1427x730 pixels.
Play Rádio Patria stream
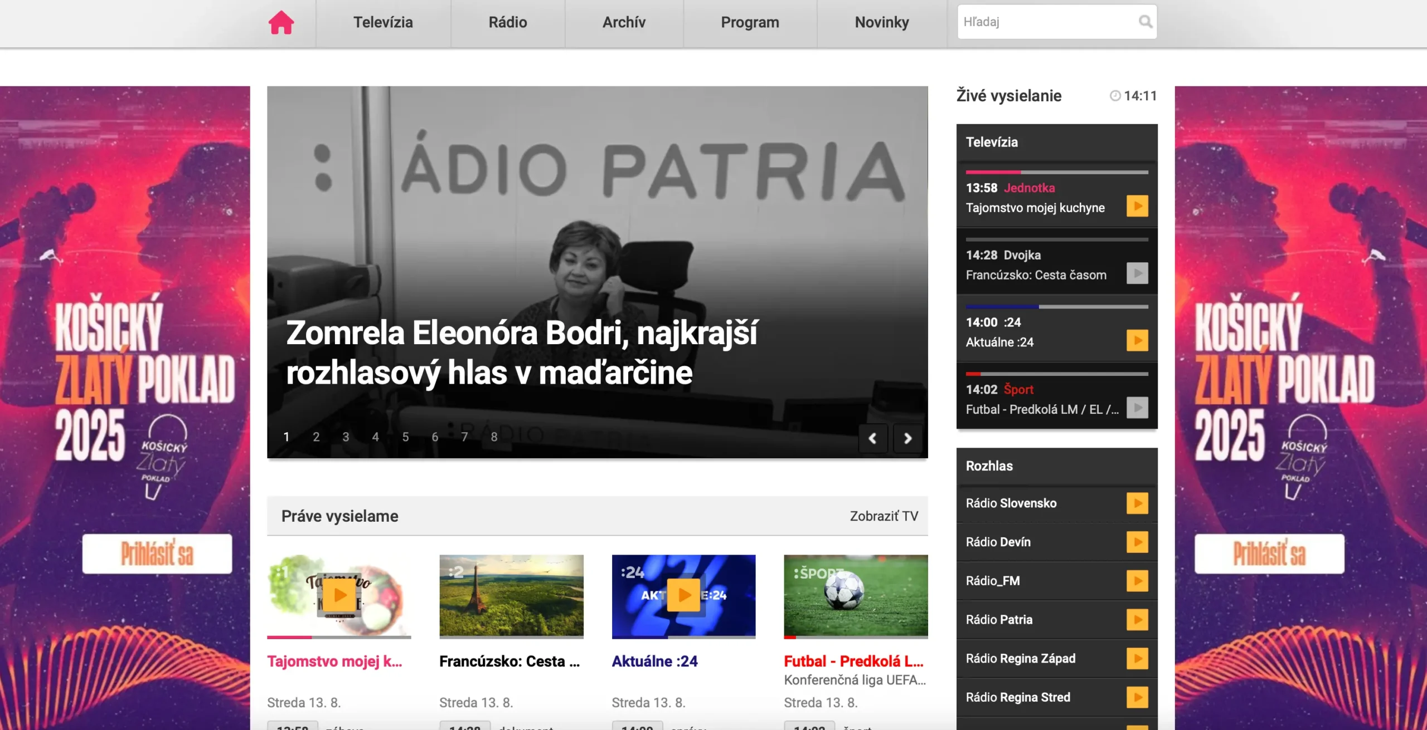pyautogui.click(x=1137, y=620)
